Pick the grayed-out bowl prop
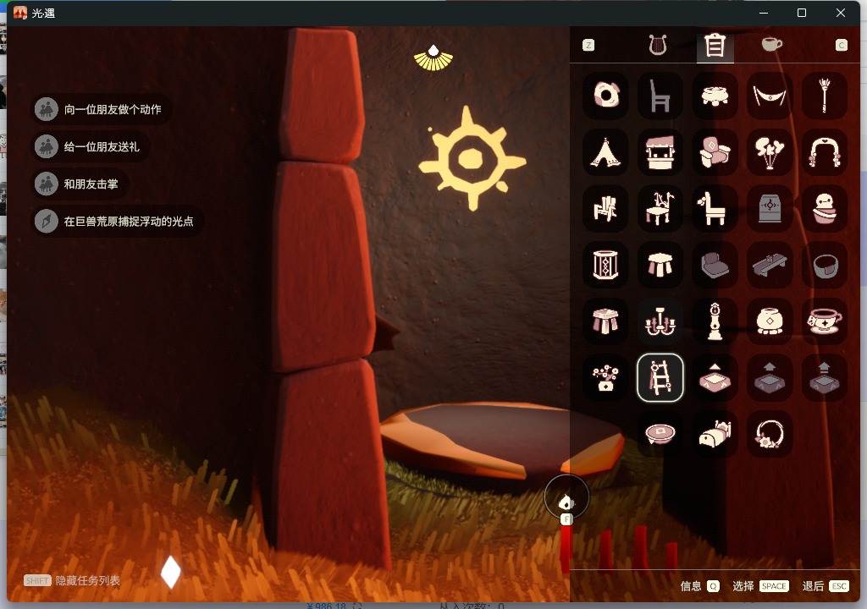 [825, 265]
